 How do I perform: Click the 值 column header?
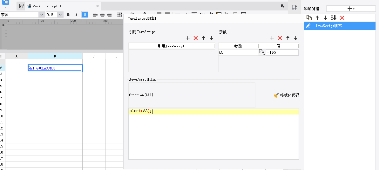(278, 46)
